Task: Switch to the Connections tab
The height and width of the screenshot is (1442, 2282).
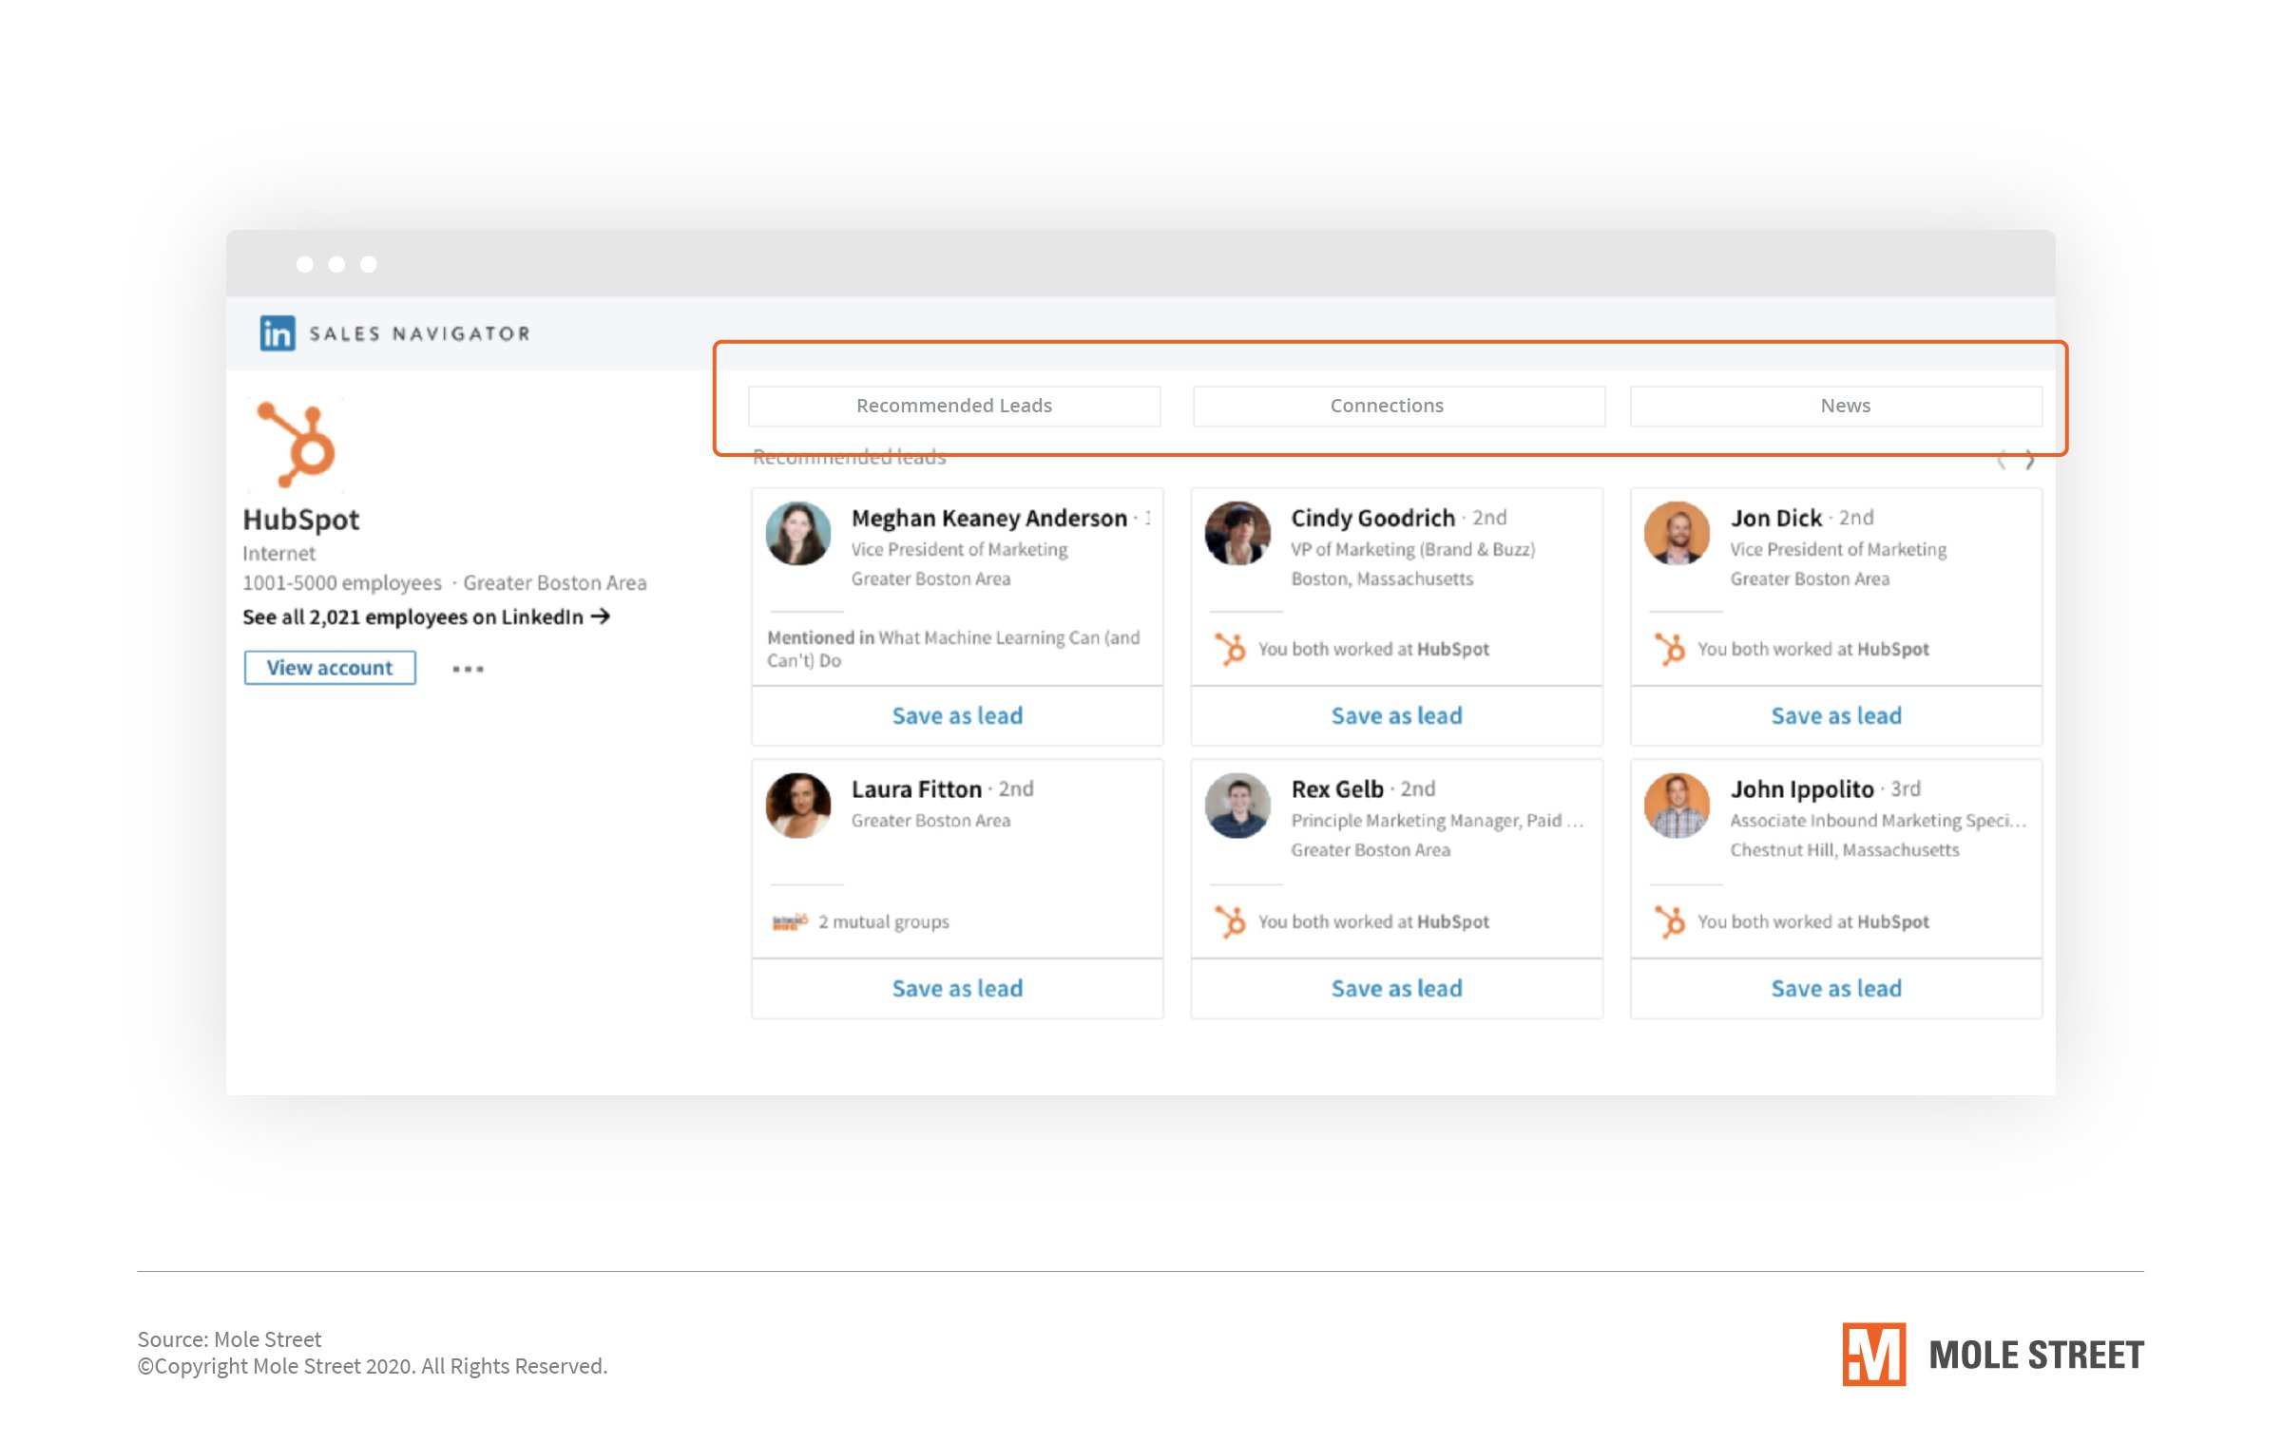Action: (x=1399, y=406)
